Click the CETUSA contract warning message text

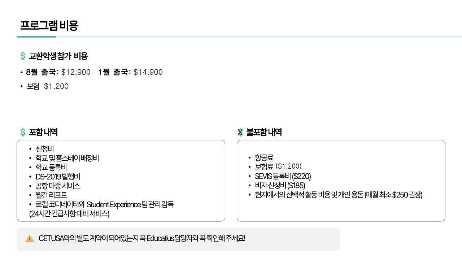142,239
